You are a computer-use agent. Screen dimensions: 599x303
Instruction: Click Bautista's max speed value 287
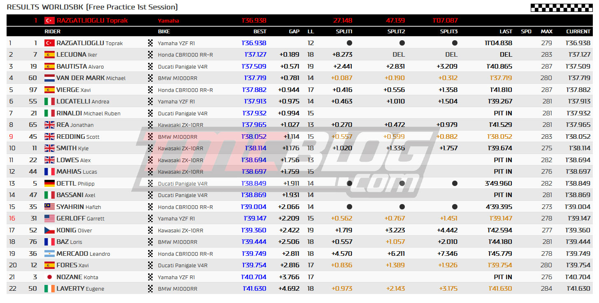point(547,67)
